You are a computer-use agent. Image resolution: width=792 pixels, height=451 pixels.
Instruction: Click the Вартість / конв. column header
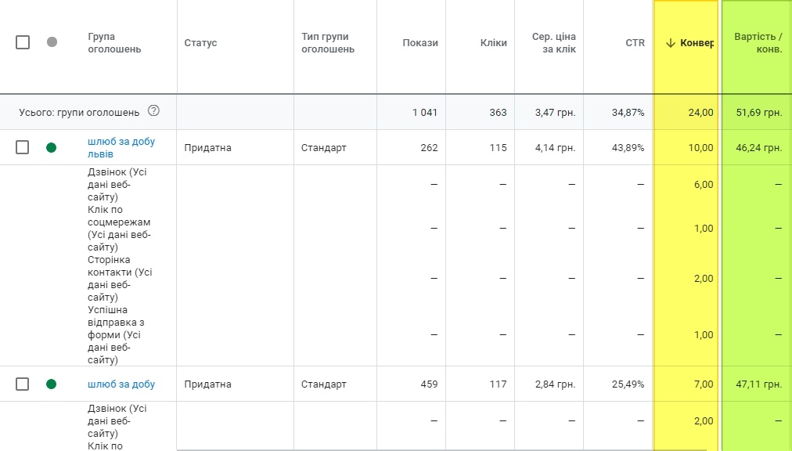758,43
